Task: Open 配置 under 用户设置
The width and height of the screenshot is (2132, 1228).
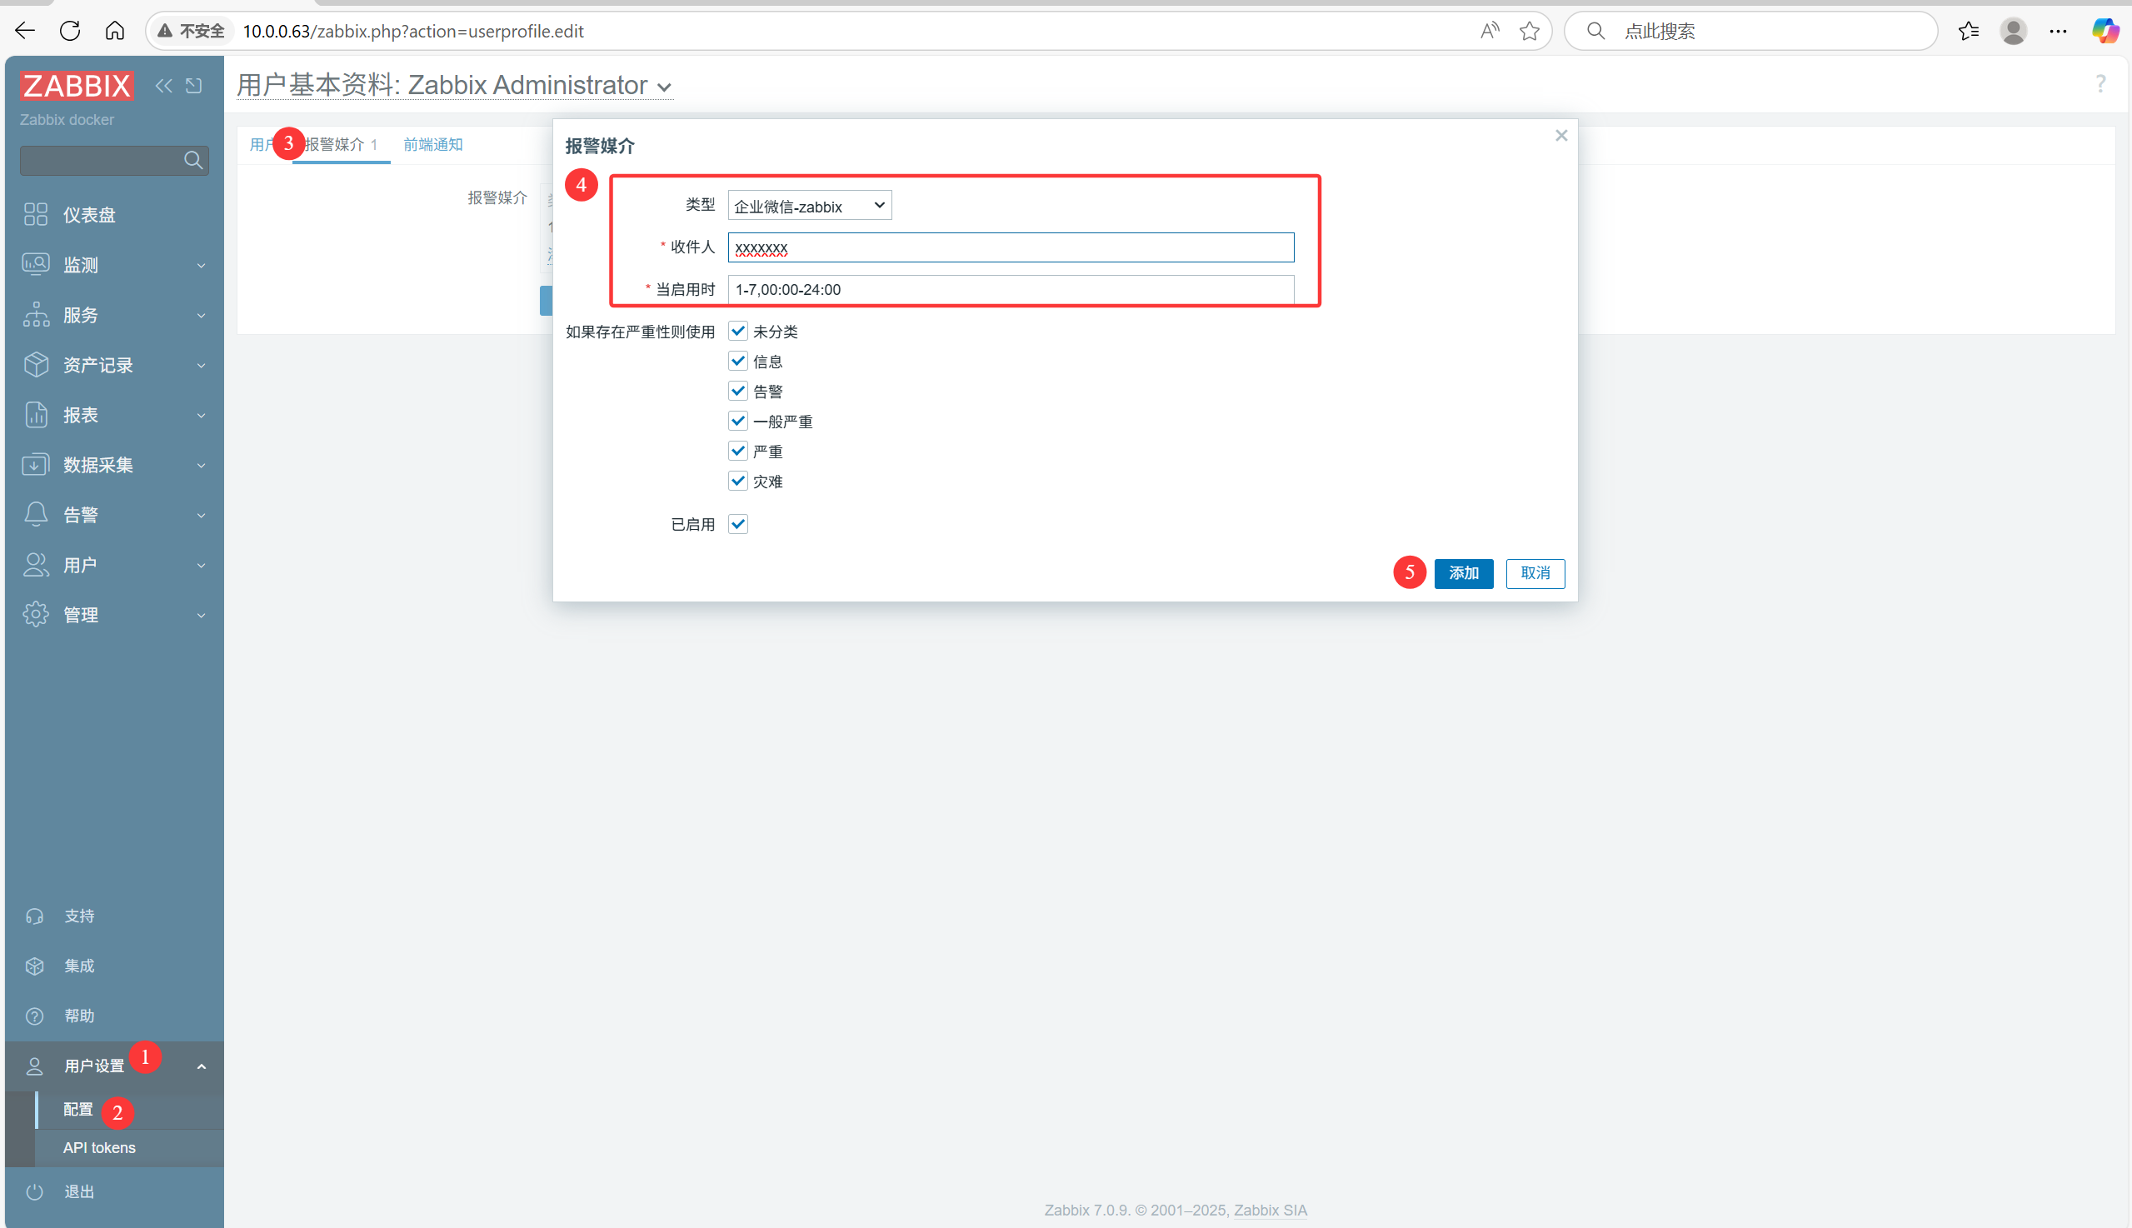Action: coord(78,1109)
